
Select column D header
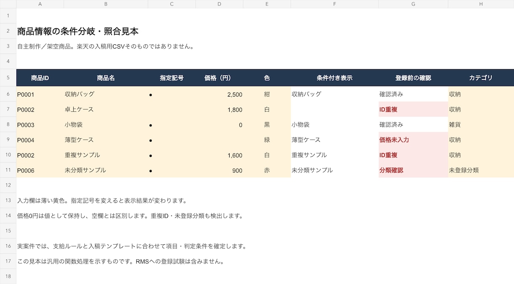coord(220,4)
